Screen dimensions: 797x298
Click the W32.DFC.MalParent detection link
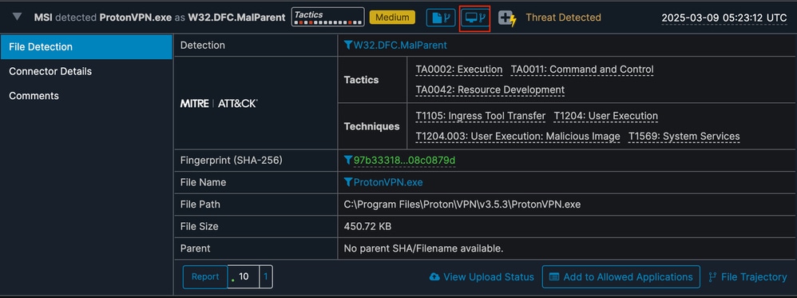pos(400,46)
